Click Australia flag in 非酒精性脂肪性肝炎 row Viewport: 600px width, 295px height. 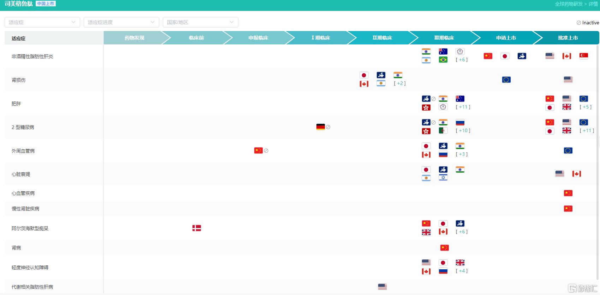(443, 51)
